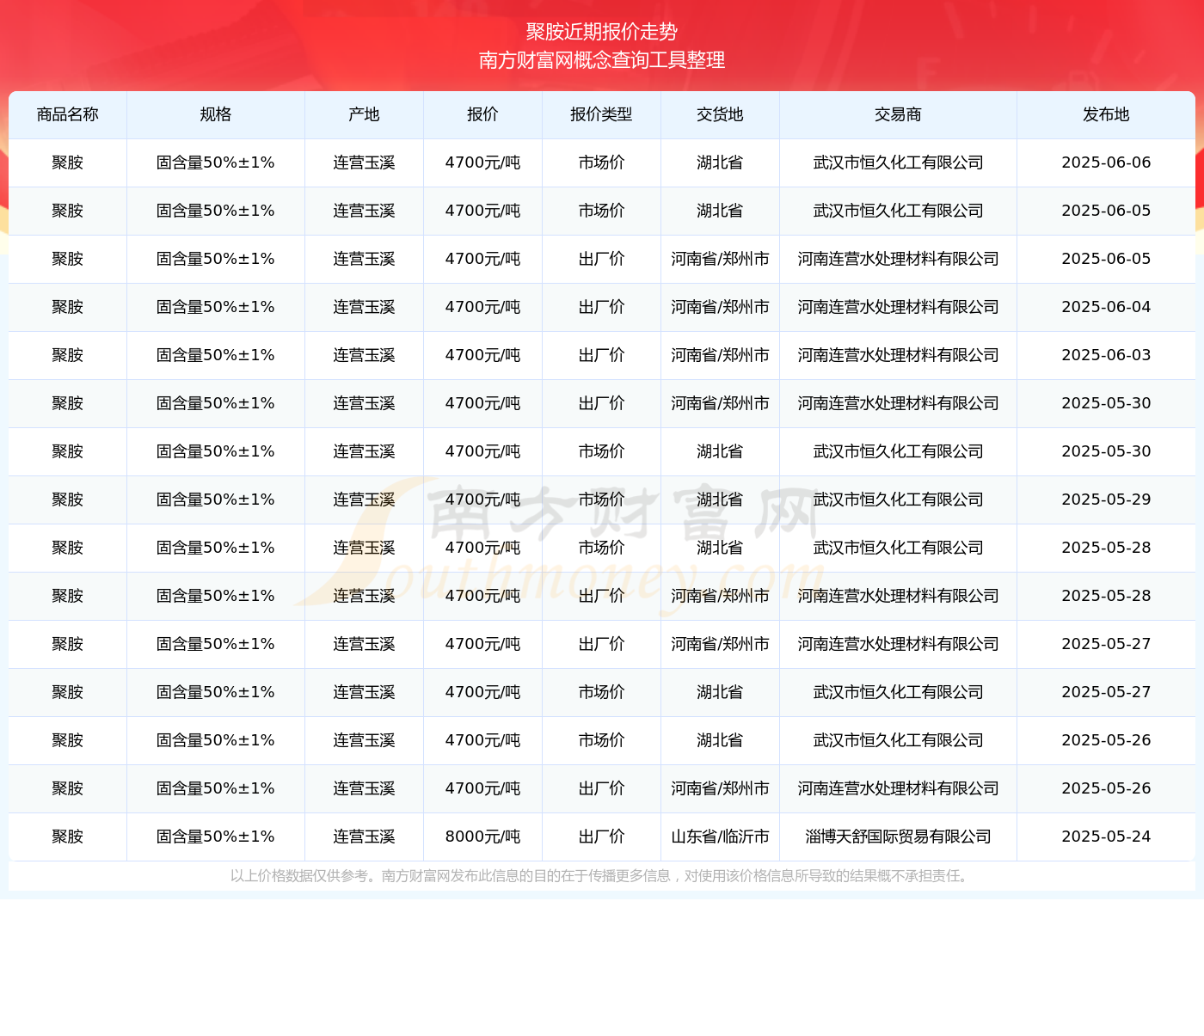Viewport: 1204px width, 1036px height.
Task: Click 4700元/吨 in the 2025-06-03 row
Action: tap(482, 355)
